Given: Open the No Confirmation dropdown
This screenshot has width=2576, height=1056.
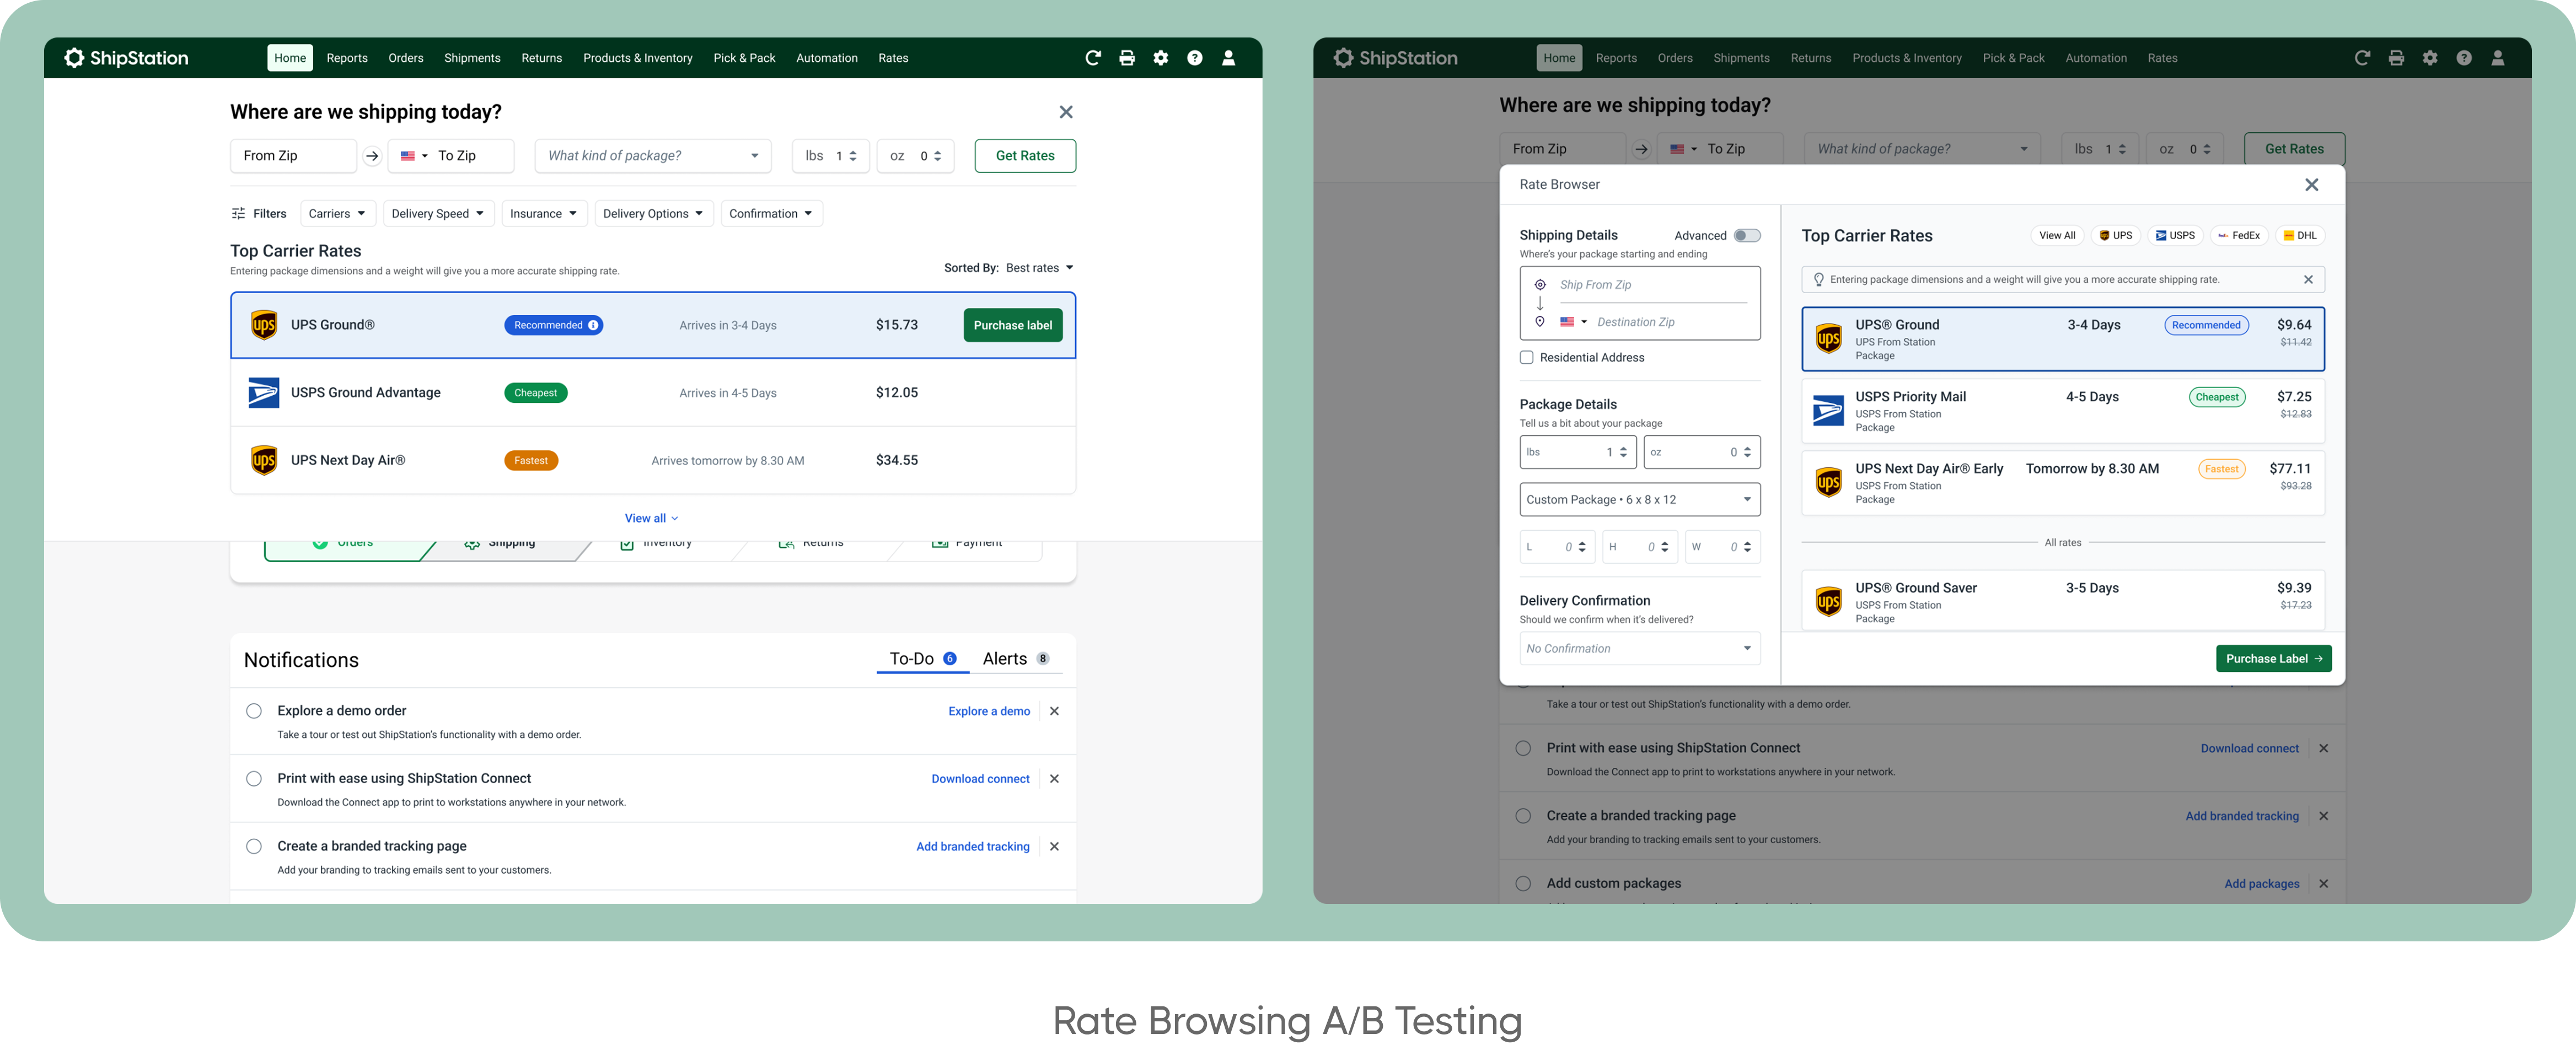Looking at the screenshot, I should click(x=1639, y=649).
